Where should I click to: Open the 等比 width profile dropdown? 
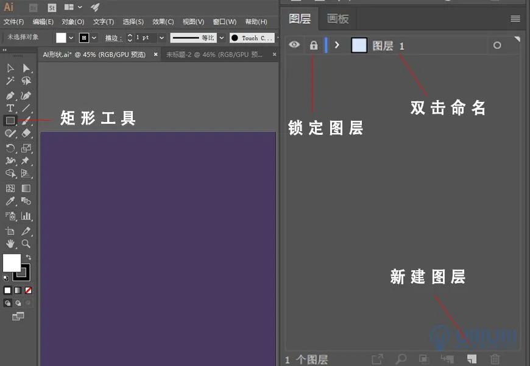(x=221, y=38)
